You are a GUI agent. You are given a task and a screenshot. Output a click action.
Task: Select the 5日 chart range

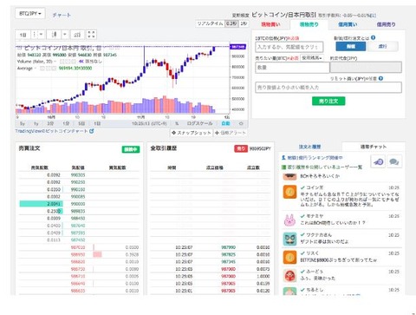pyautogui.click(x=81, y=123)
